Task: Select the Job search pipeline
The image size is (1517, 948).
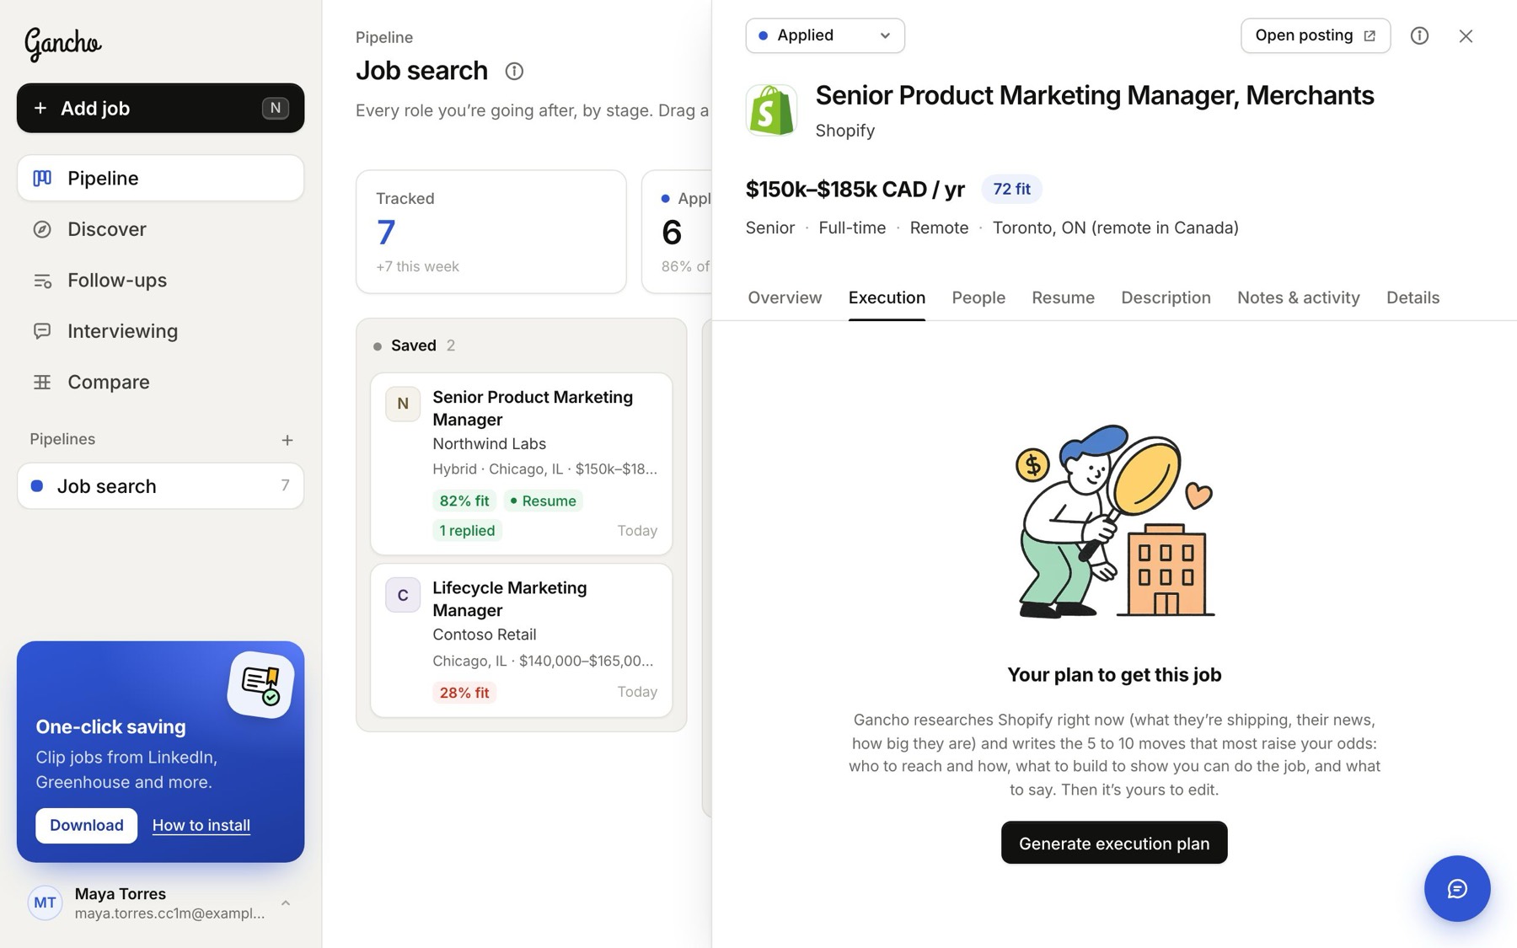Action: click(x=160, y=486)
